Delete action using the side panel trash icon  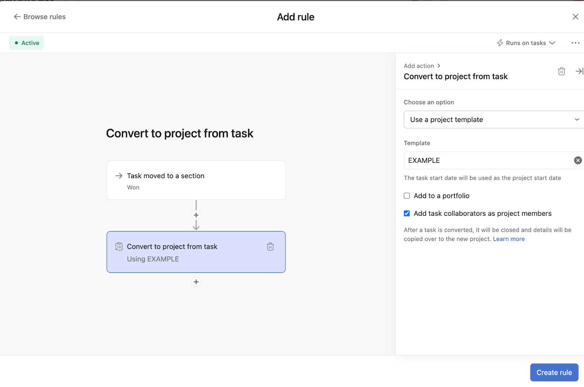pos(561,71)
